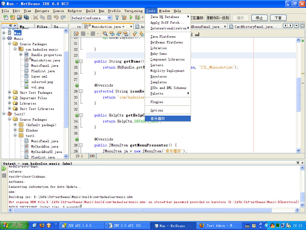The height and width of the screenshot is (230, 306).
Task: Click the Previous Bookmark up-arrow icon
Action: (135, 34)
